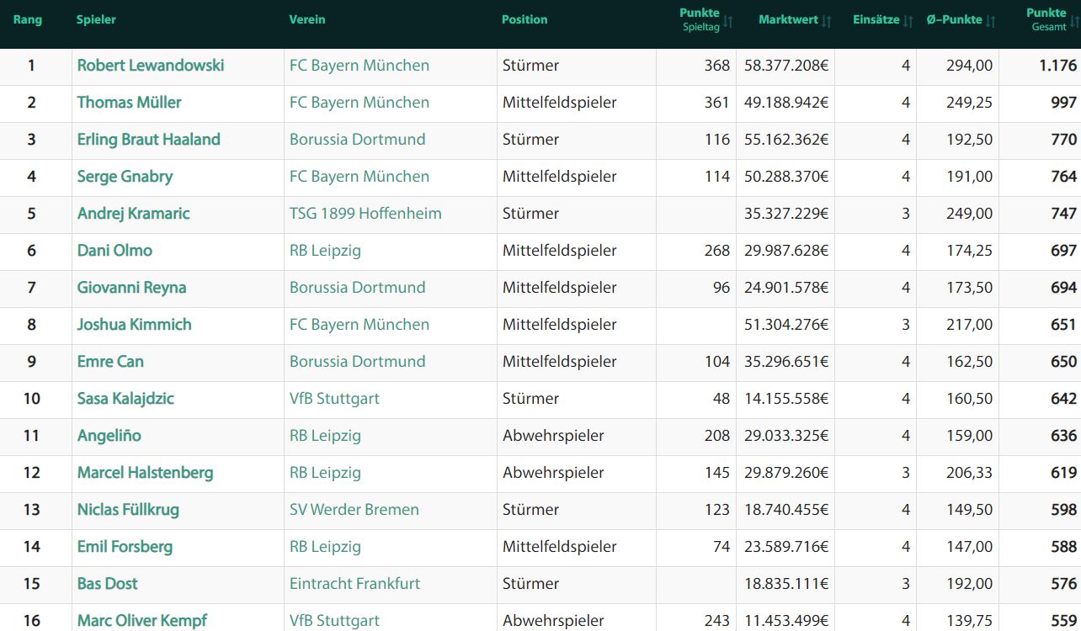This screenshot has width=1081, height=631.
Task: Click FC Bayern München in Serge Gnabry's row
Action: pos(359,177)
